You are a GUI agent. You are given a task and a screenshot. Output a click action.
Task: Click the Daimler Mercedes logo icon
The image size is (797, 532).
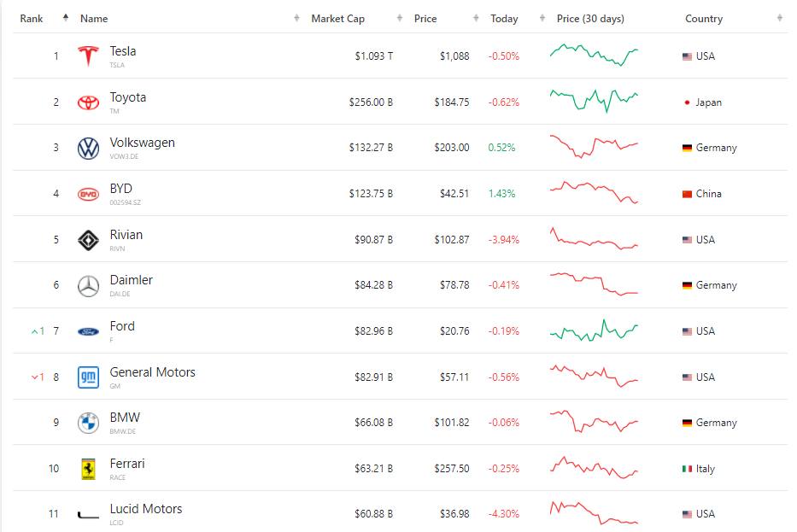[x=88, y=286]
